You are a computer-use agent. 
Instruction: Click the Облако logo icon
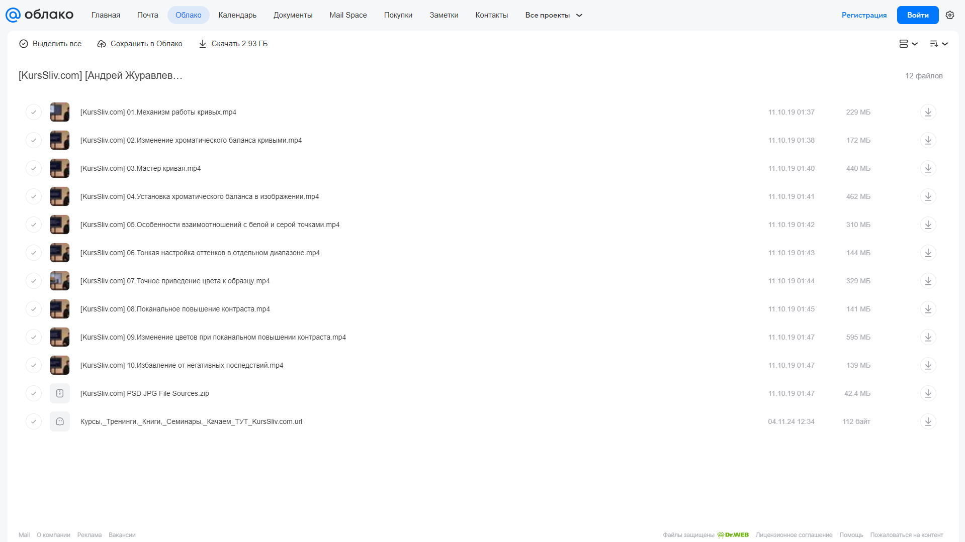(13, 15)
